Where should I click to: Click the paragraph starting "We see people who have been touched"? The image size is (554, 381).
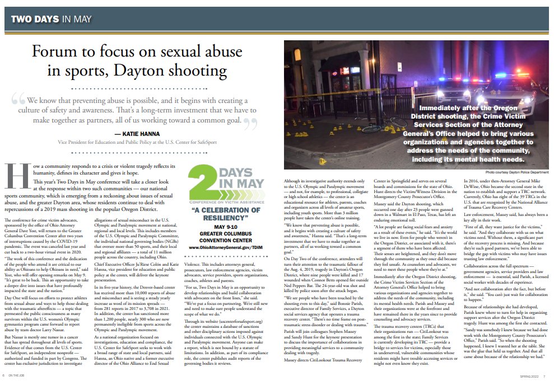326,311
